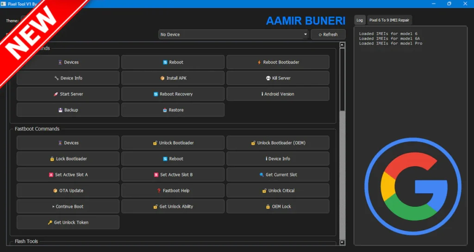The image size is (474, 252).
Task: Click the package icon on Install APK
Action: point(162,78)
